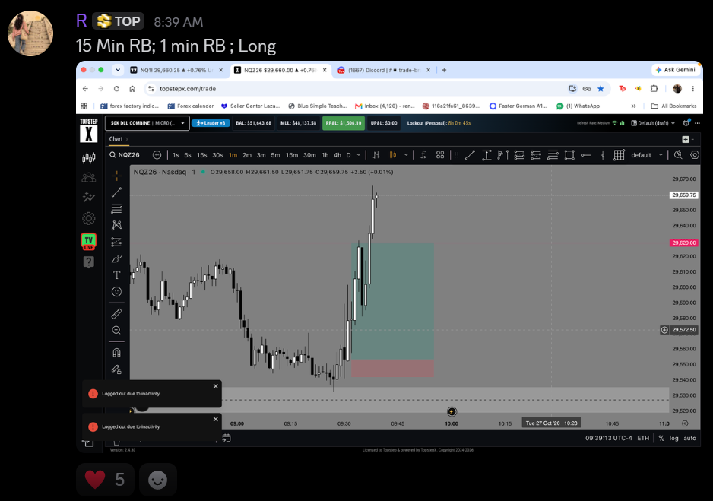Toggle lock all drawings tool

[x=117, y=369]
